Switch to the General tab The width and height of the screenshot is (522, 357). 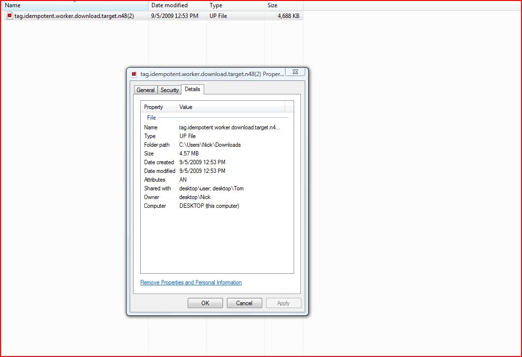click(x=146, y=90)
